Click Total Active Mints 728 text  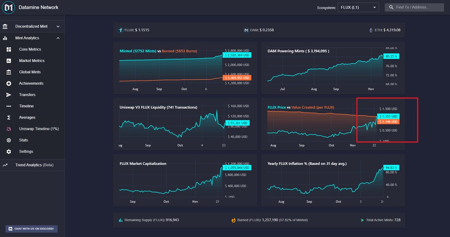pyautogui.click(x=383, y=220)
